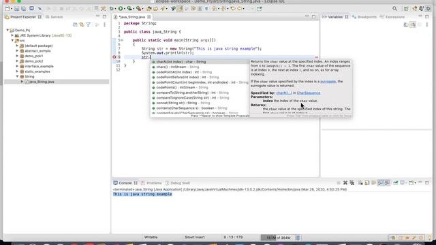Select the Project Explorer tab
The image size is (436, 245).
22,17
